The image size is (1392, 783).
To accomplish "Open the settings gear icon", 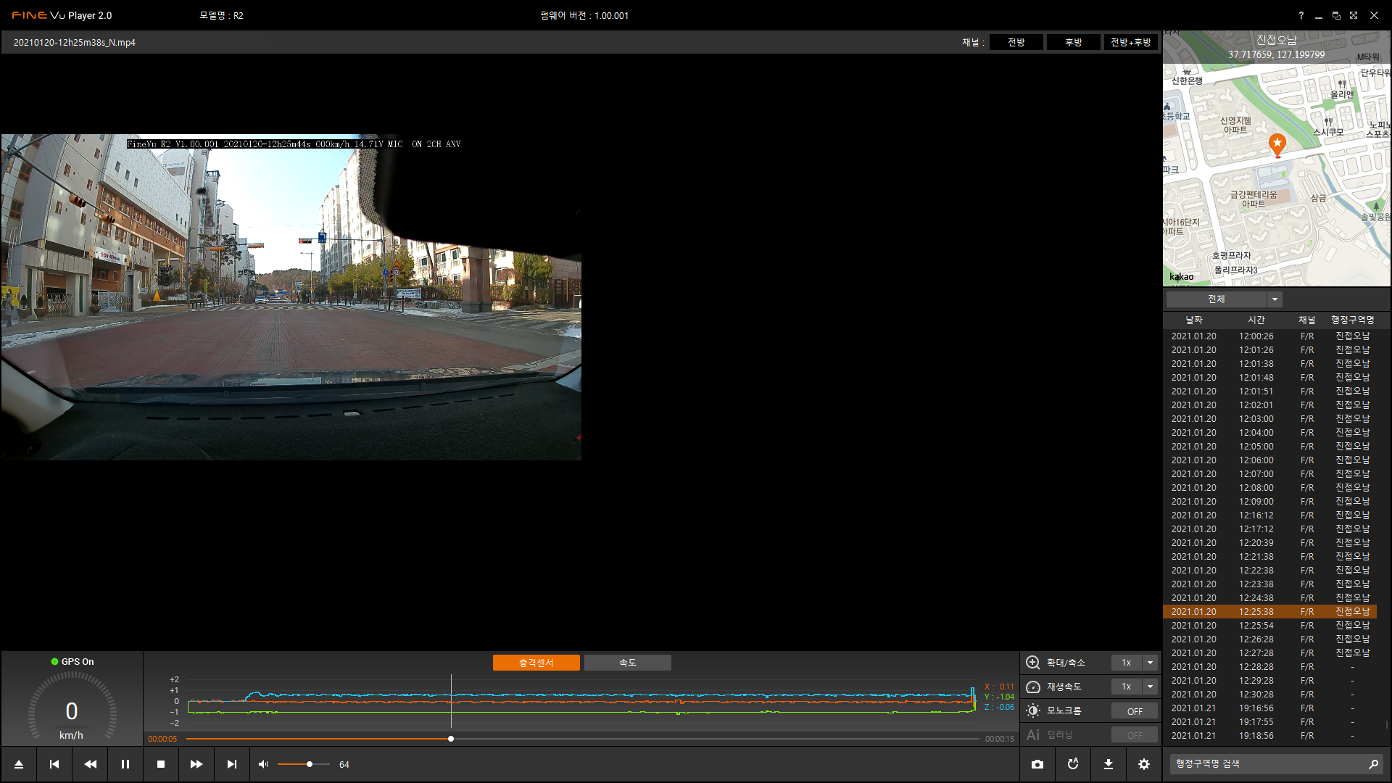I will pyautogui.click(x=1144, y=764).
